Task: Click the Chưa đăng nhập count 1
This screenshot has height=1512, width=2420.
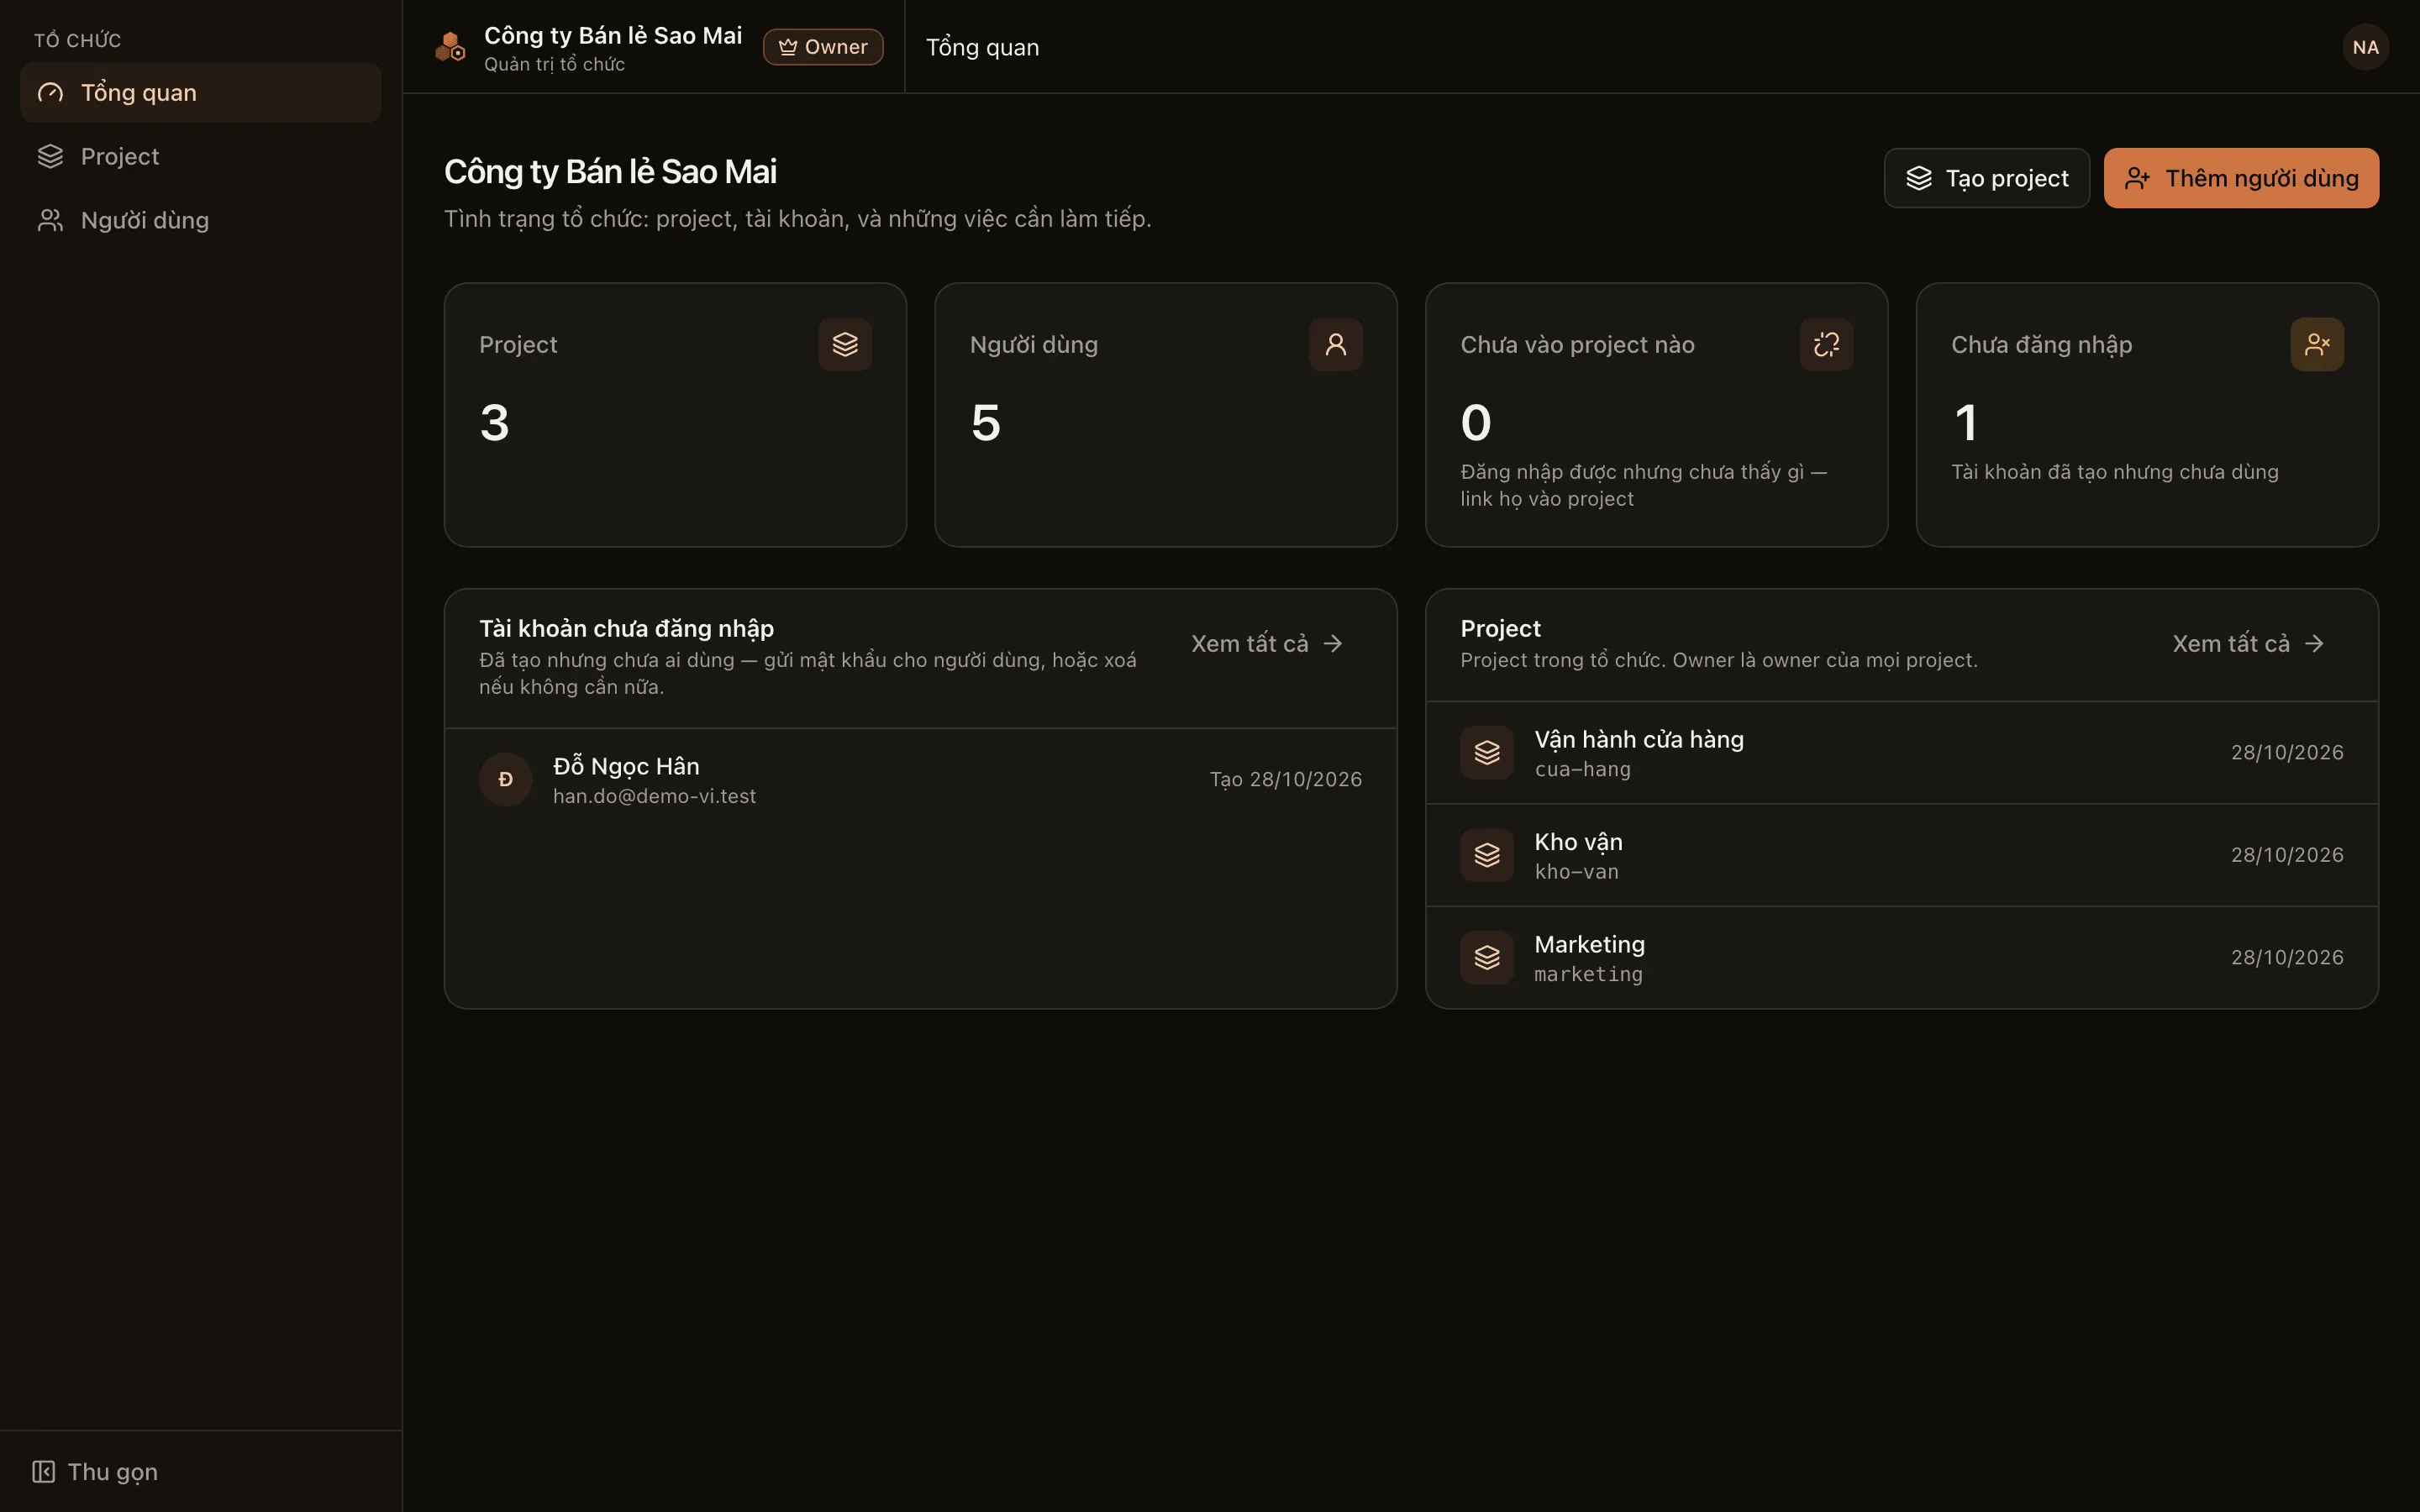Action: pos(1965,423)
